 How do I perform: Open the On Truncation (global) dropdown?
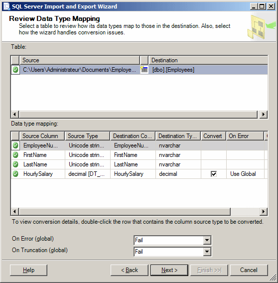point(207,252)
